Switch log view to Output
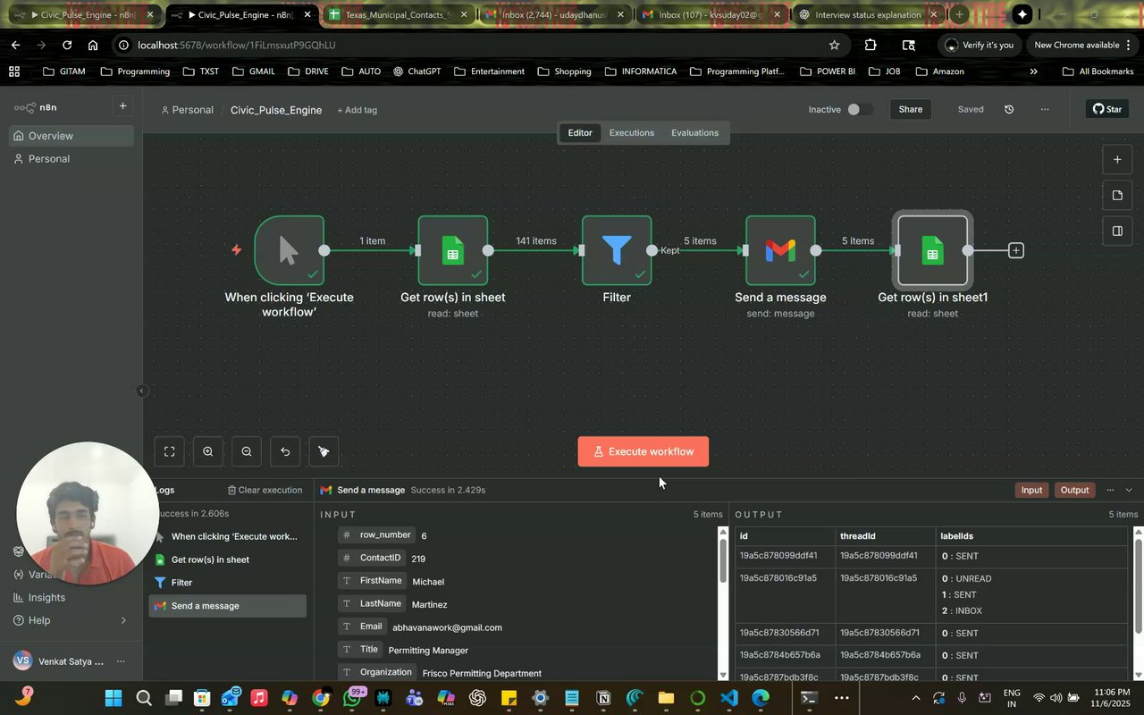 click(x=1074, y=490)
